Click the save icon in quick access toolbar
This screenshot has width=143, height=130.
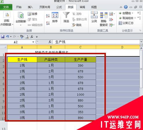click(3, 37)
